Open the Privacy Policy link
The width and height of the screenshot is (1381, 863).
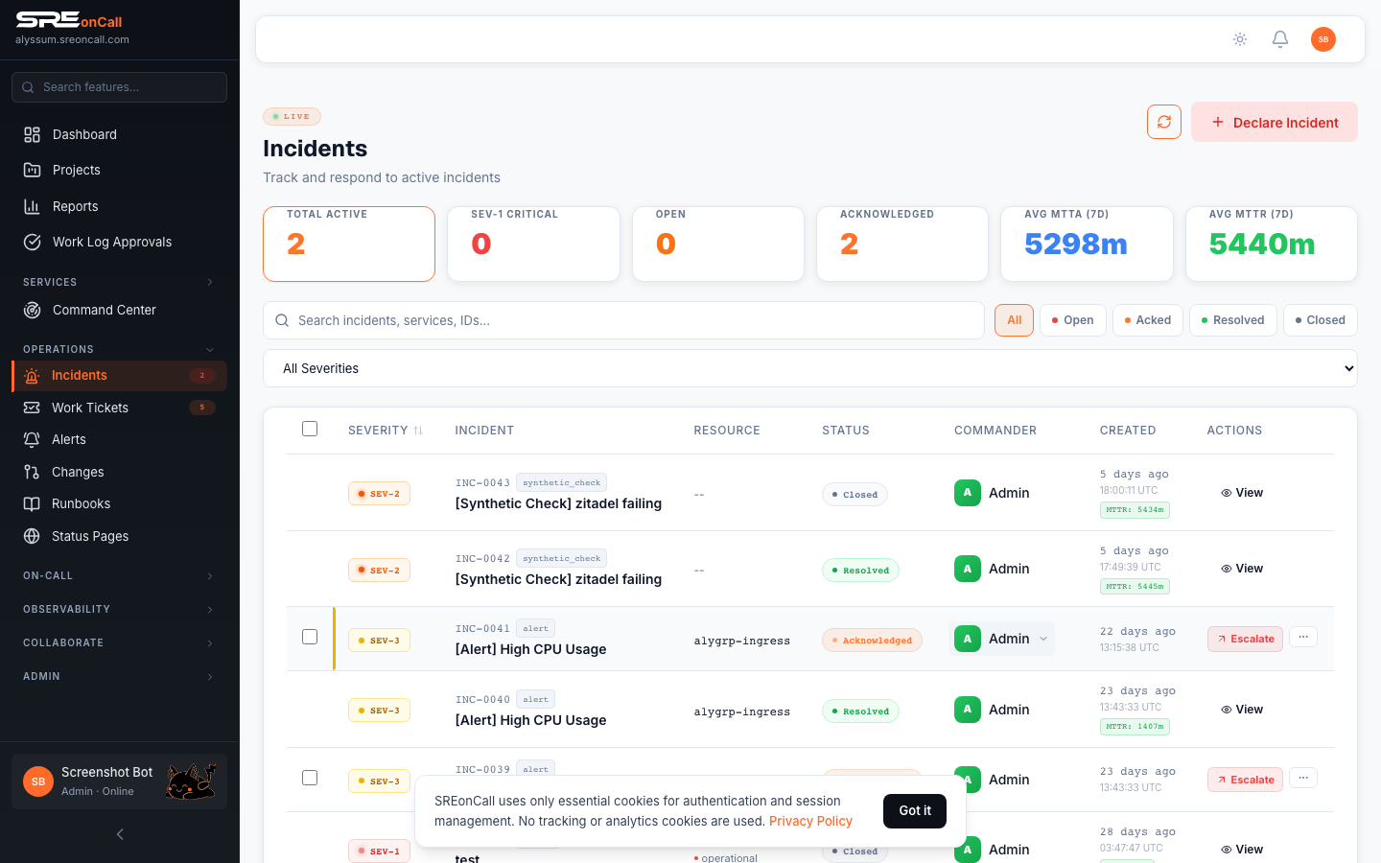(810, 821)
